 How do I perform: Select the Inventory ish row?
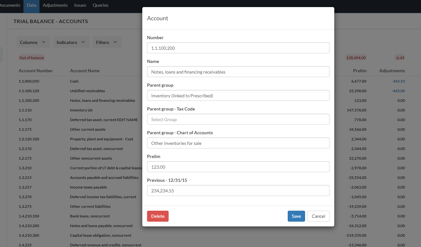click(81, 110)
